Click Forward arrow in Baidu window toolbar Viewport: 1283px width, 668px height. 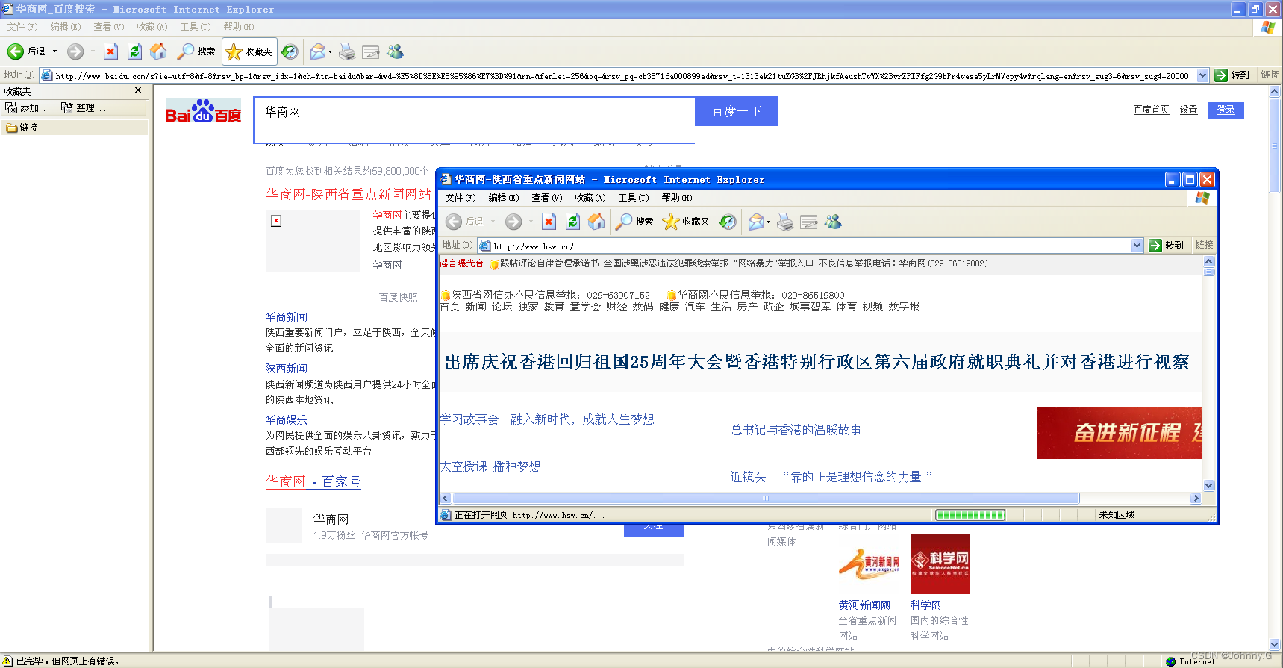[x=75, y=51]
